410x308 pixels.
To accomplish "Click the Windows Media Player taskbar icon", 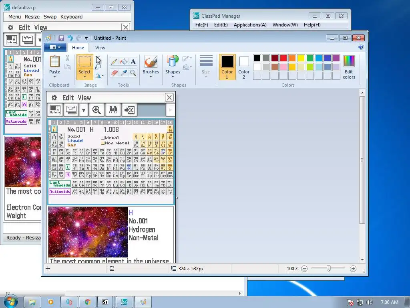I will click(x=51, y=302).
